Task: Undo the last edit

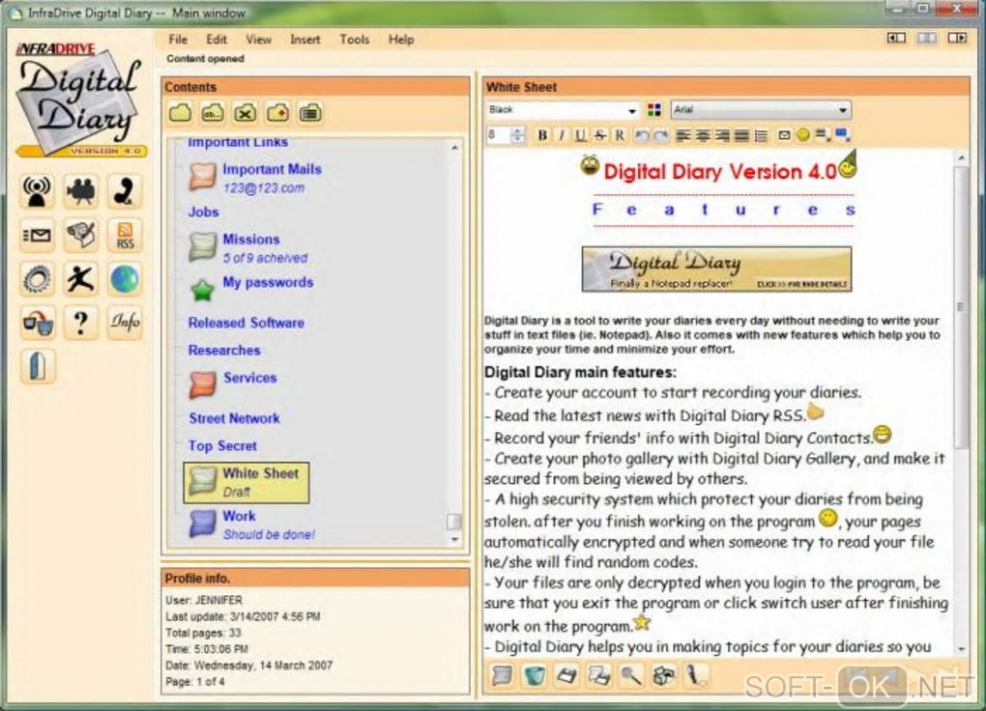Action: [642, 135]
